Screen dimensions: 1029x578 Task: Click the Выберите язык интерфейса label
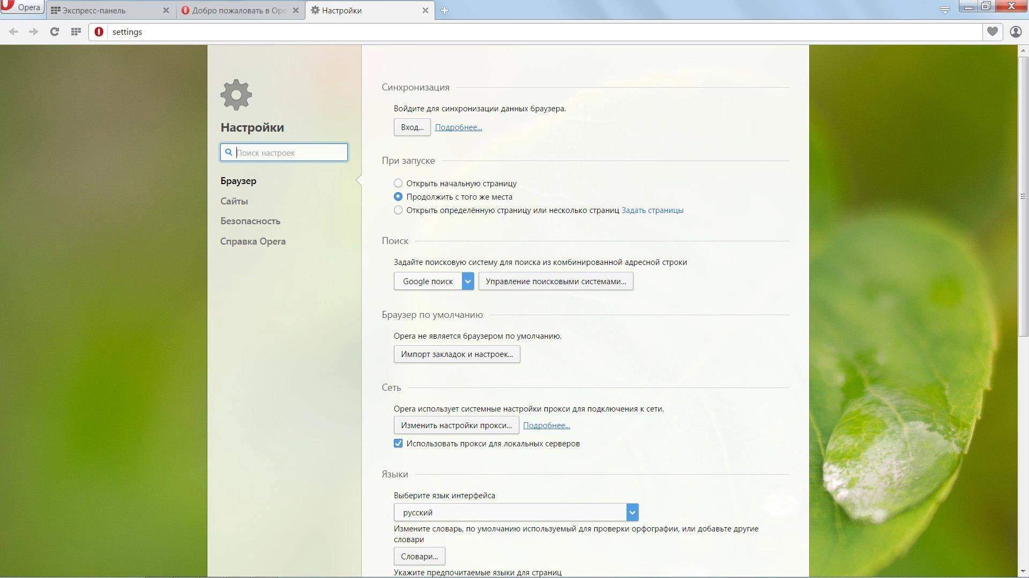coord(444,496)
